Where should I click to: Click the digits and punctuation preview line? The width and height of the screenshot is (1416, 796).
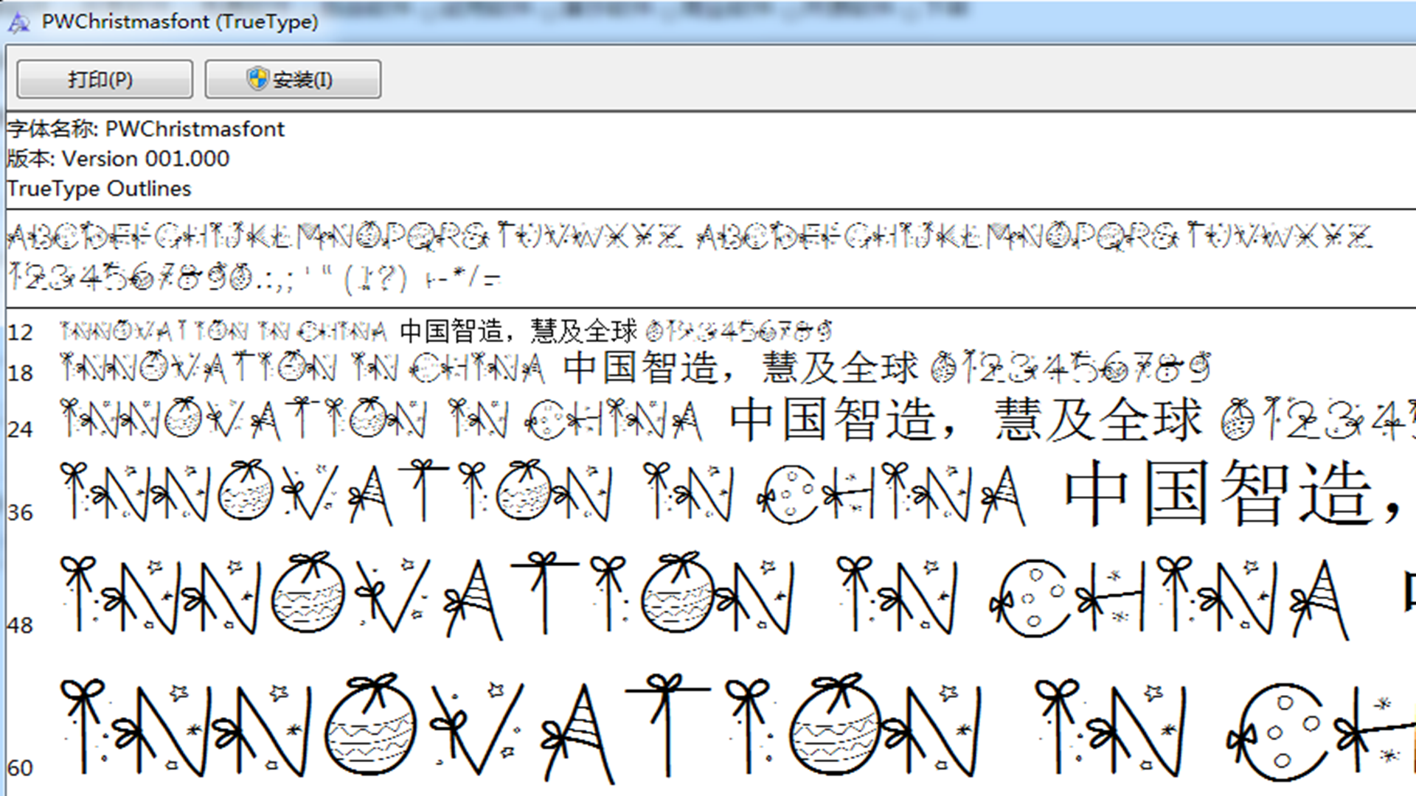[254, 278]
